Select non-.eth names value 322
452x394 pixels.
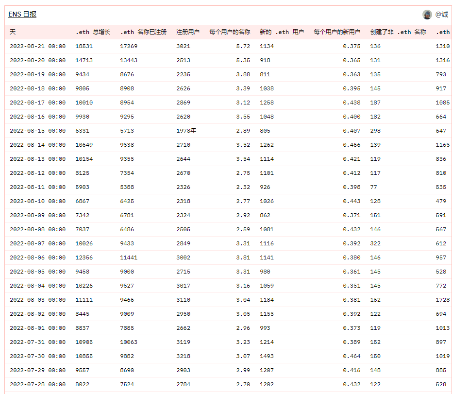coord(375,244)
